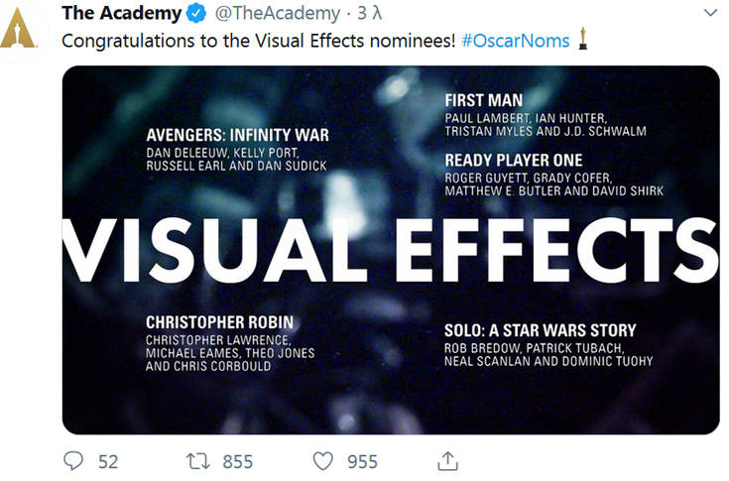Open the tweet timestamp 3 λ
This screenshot has height=481, width=729.
tap(370, 13)
